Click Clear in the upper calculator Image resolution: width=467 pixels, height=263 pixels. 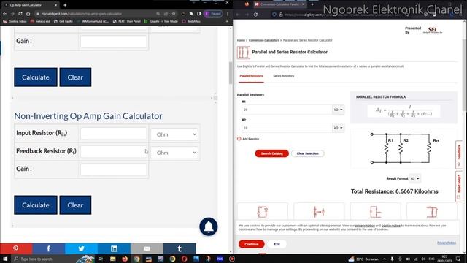(x=75, y=77)
